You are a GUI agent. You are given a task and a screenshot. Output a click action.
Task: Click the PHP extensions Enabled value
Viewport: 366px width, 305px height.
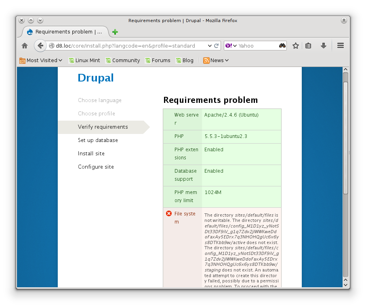[214, 150]
